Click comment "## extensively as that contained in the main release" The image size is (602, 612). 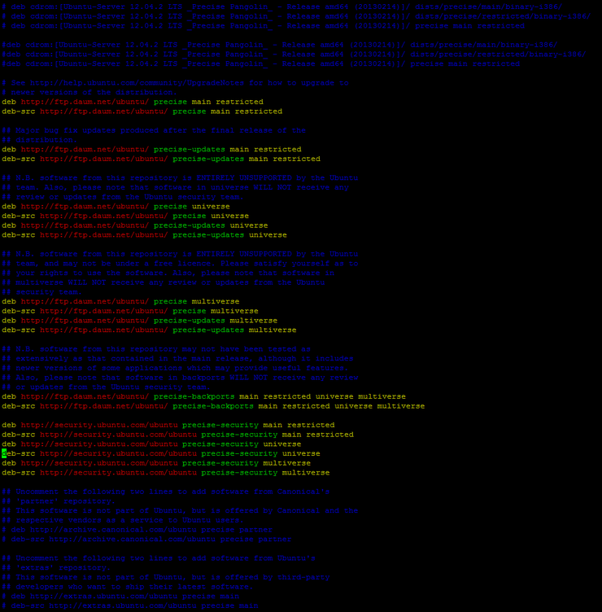177,359
